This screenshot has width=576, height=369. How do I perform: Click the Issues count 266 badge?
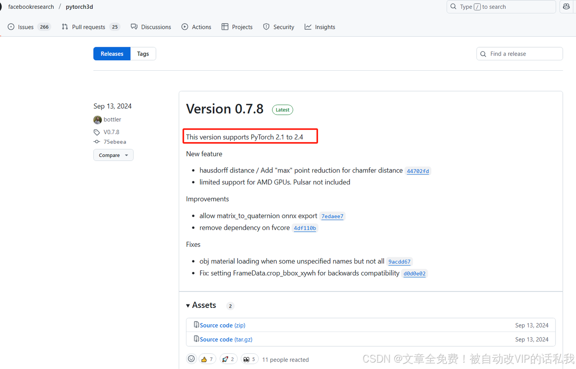(44, 27)
